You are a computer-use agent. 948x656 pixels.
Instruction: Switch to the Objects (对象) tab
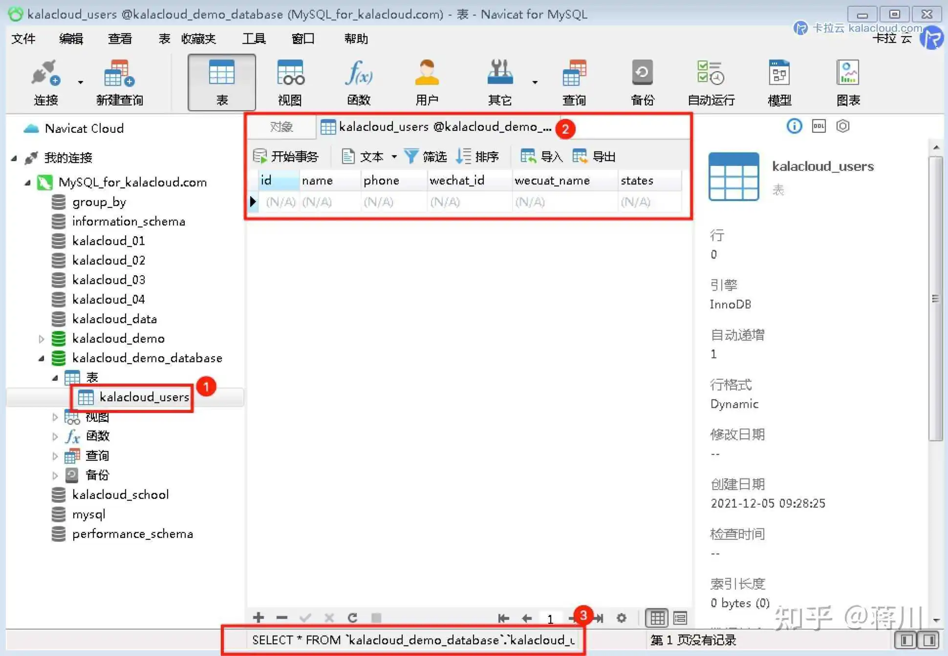tap(281, 127)
